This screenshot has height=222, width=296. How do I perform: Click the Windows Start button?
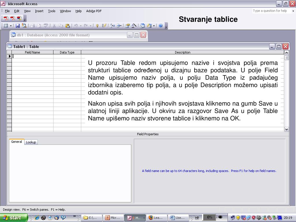click(x=14, y=218)
